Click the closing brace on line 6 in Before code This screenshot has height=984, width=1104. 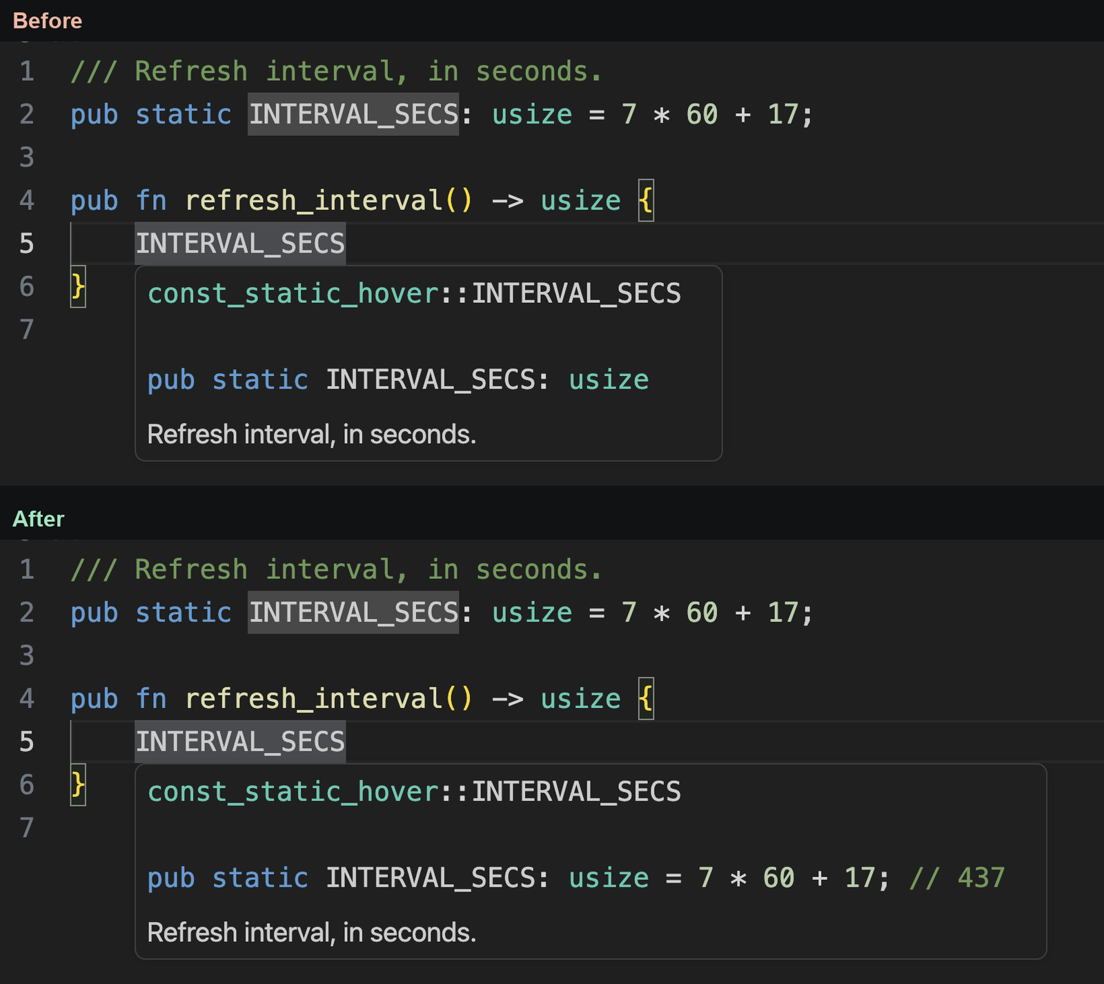pyautogui.click(x=78, y=286)
